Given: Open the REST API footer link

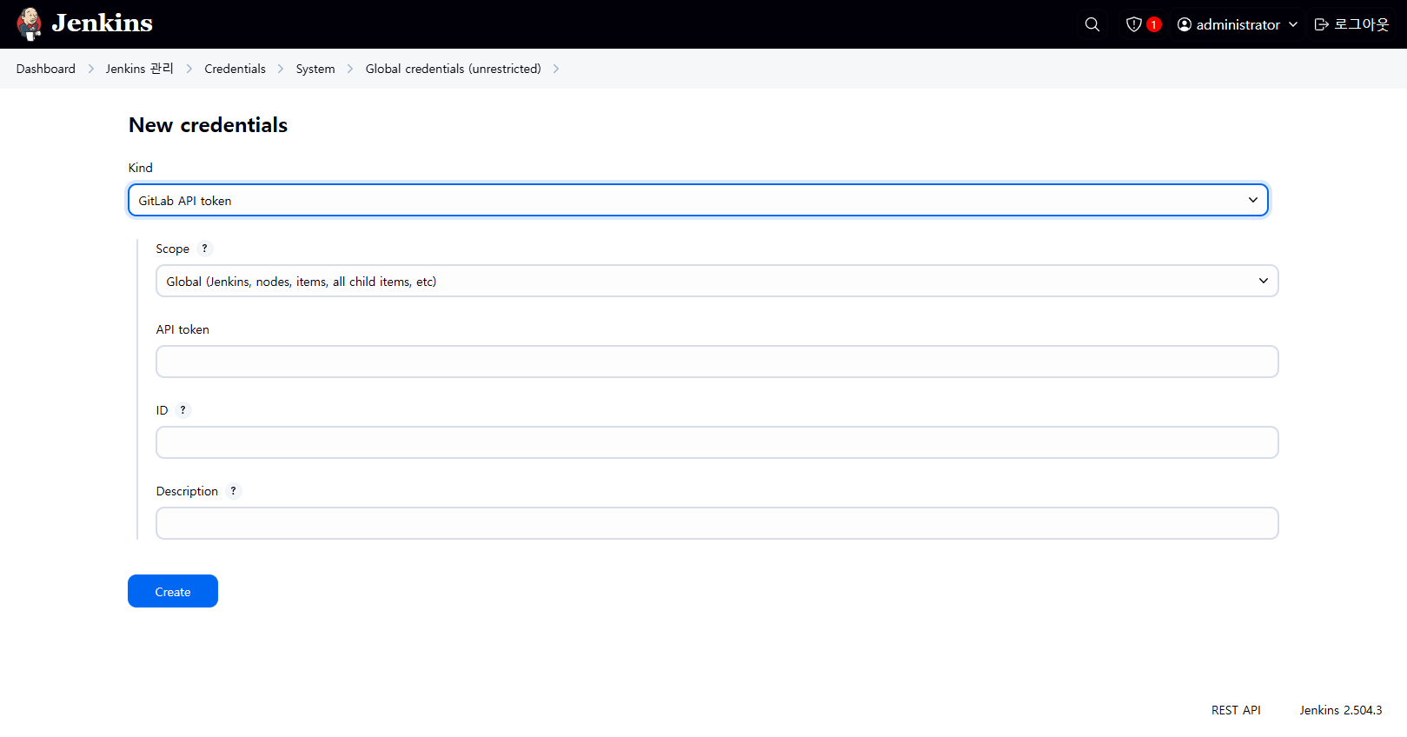Looking at the screenshot, I should (x=1236, y=710).
